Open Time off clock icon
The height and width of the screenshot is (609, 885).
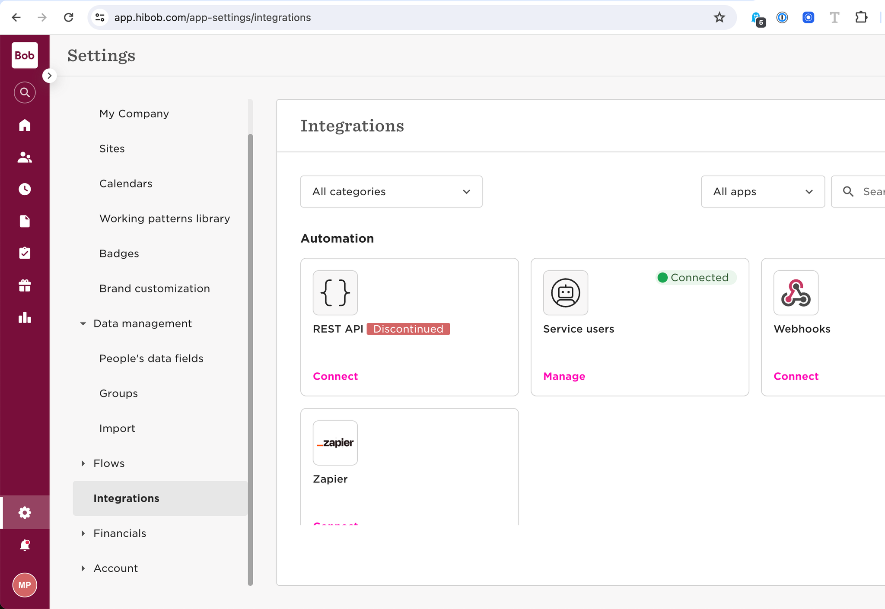click(25, 189)
